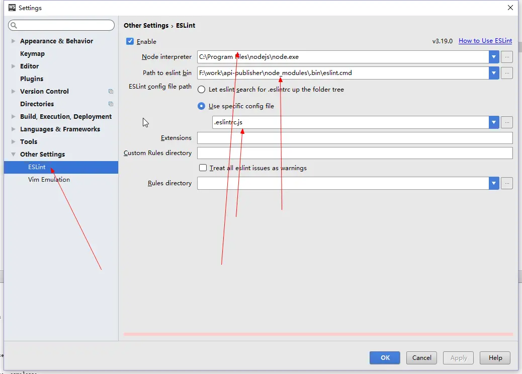
Task: Expand Languages & Frameworks section
Action: click(13, 129)
